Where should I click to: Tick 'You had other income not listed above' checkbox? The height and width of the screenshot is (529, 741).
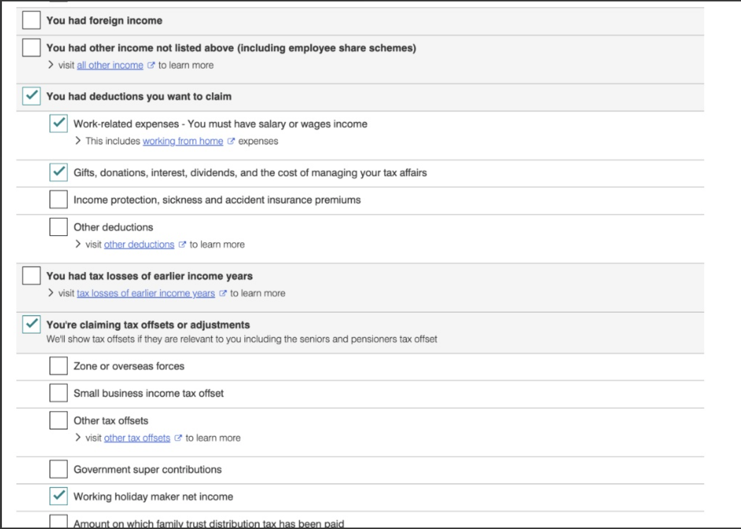point(31,48)
